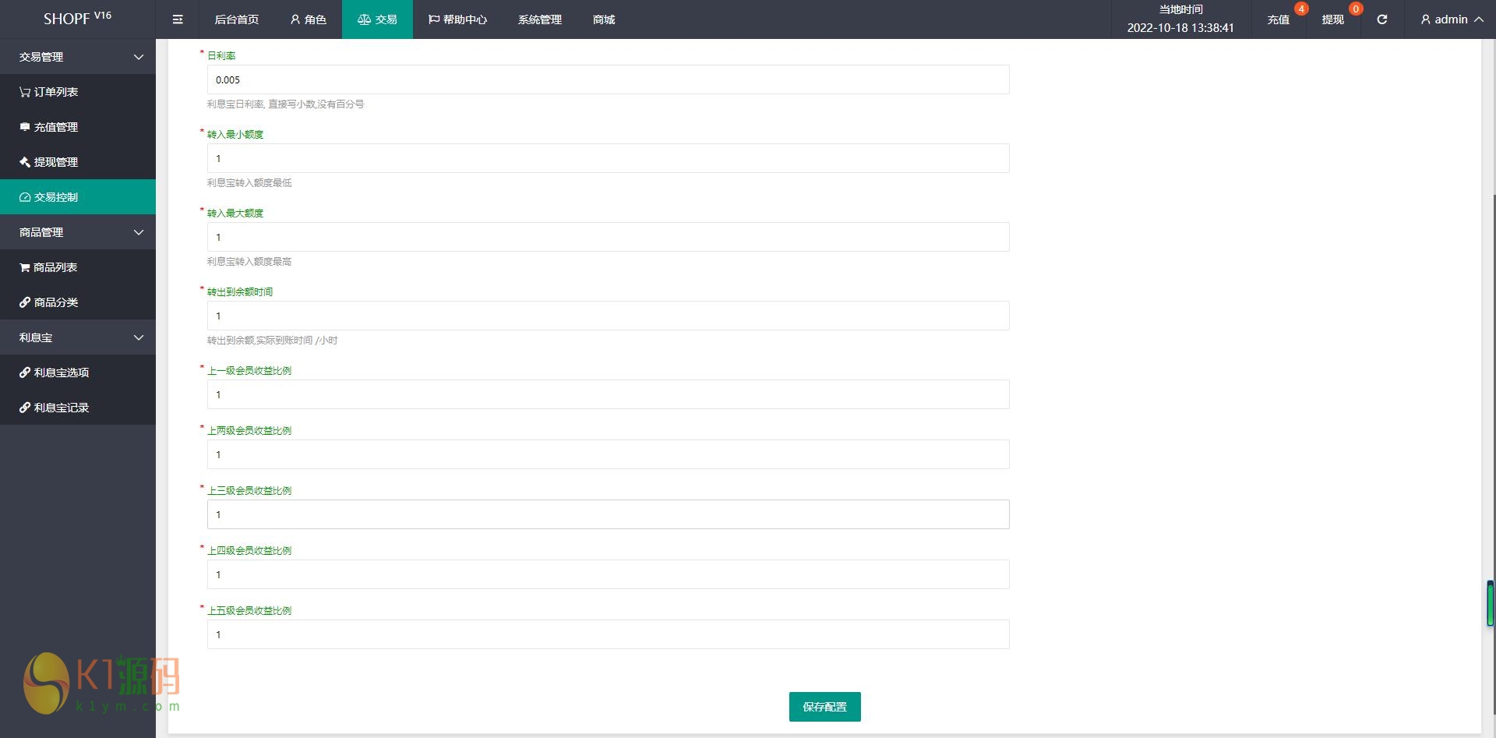Focus the 上两级会员收益比例 input field
This screenshot has width=1496, height=738.
point(608,454)
